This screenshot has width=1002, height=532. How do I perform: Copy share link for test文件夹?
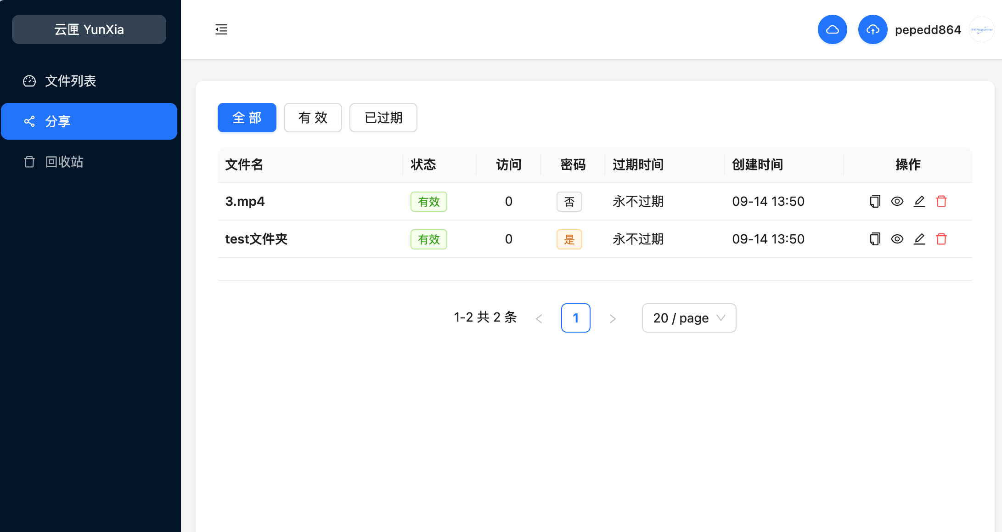click(x=875, y=239)
